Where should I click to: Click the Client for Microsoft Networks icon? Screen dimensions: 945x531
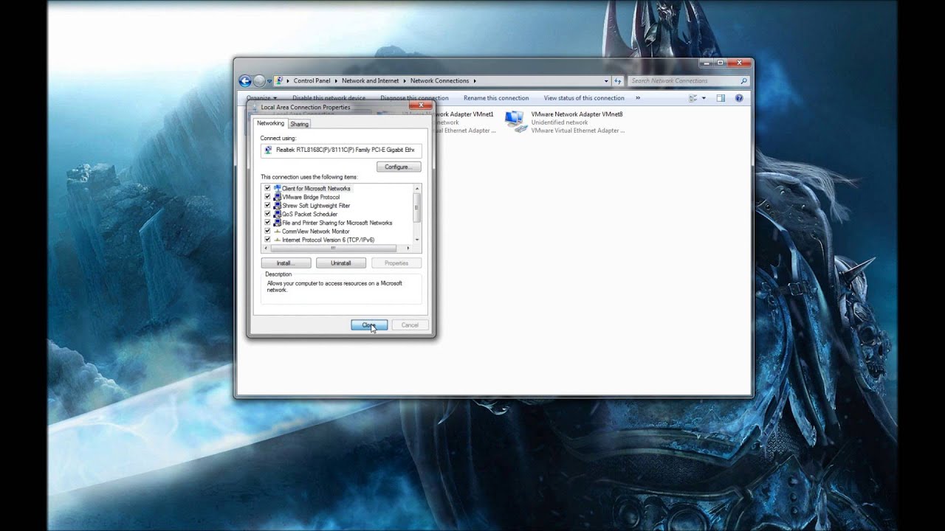[x=278, y=189]
